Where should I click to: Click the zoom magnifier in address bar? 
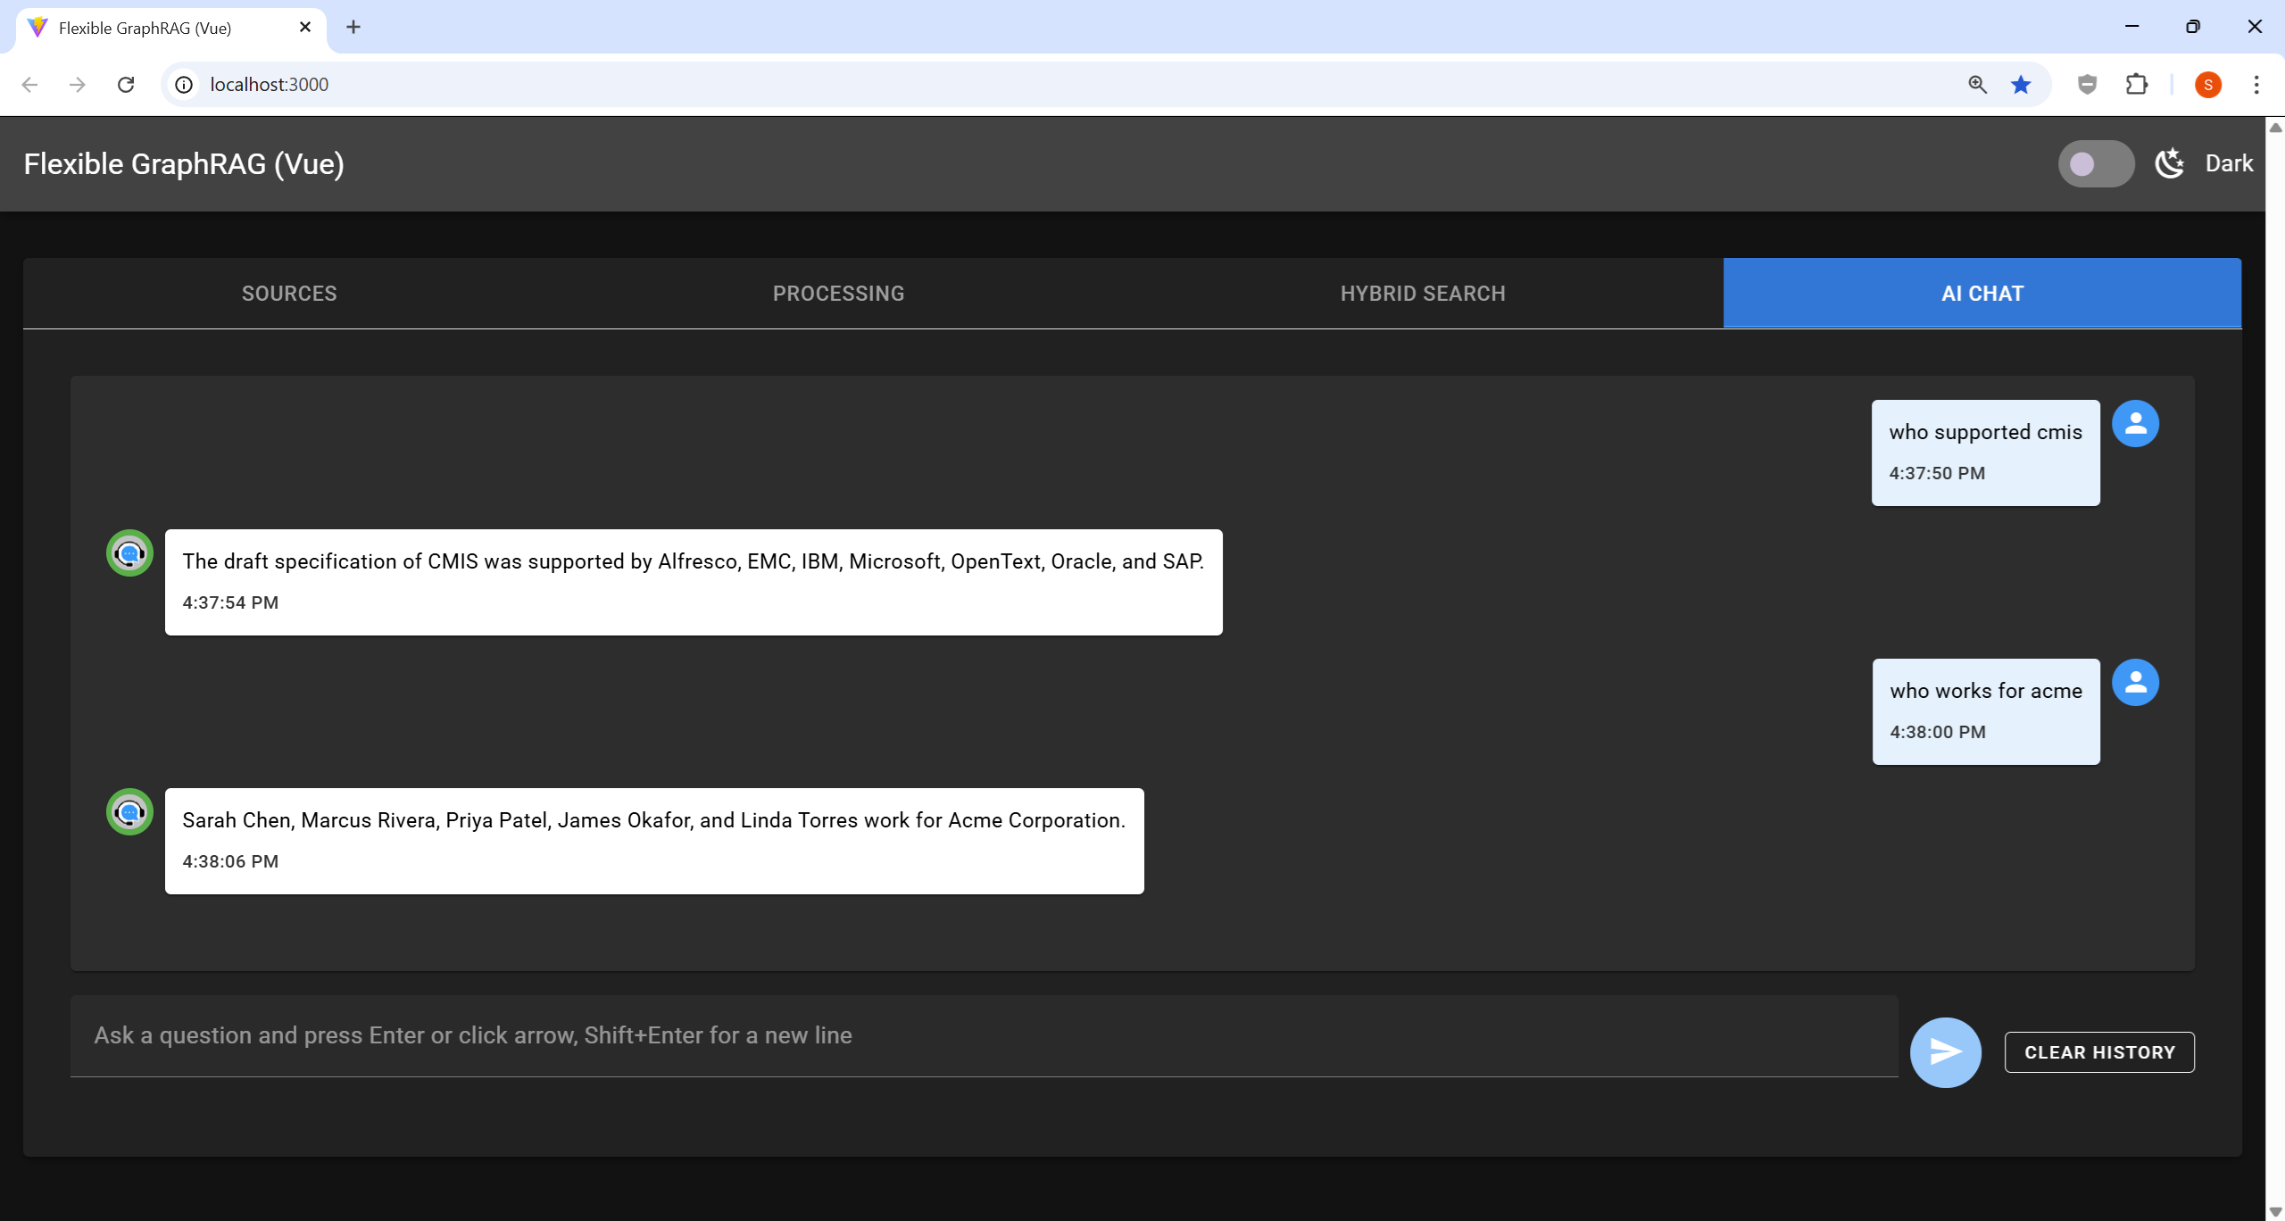pyautogui.click(x=1977, y=85)
